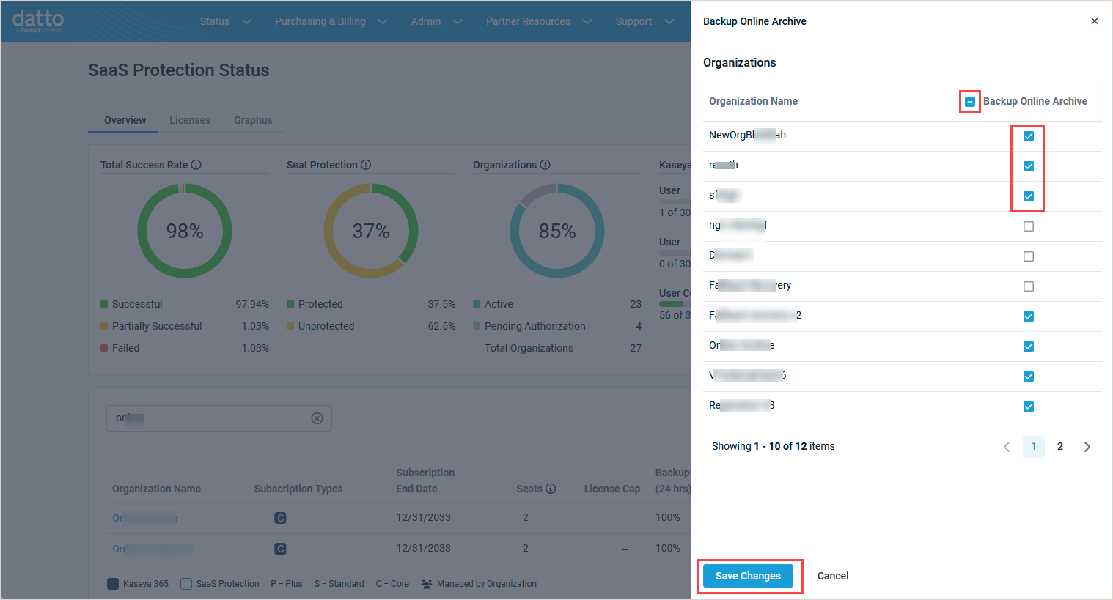Clear the organization search field

click(x=317, y=418)
